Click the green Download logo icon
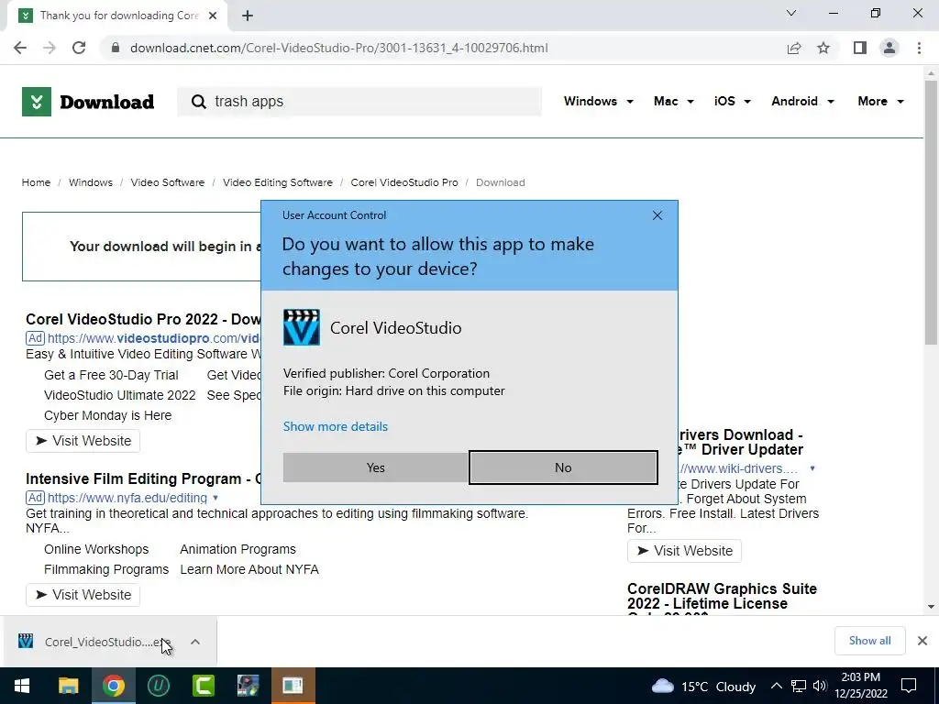The width and height of the screenshot is (939, 704). coord(37,101)
